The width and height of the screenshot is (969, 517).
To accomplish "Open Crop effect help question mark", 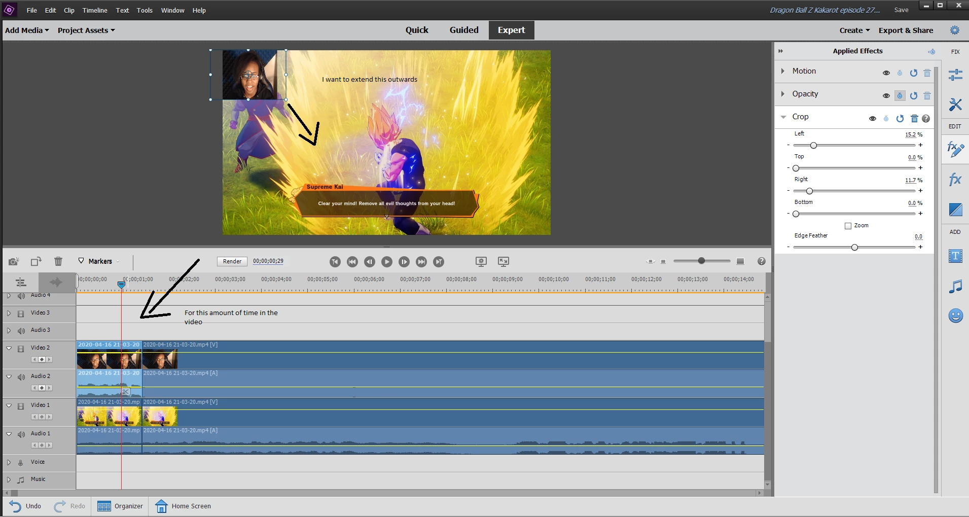I will coord(926,119).
